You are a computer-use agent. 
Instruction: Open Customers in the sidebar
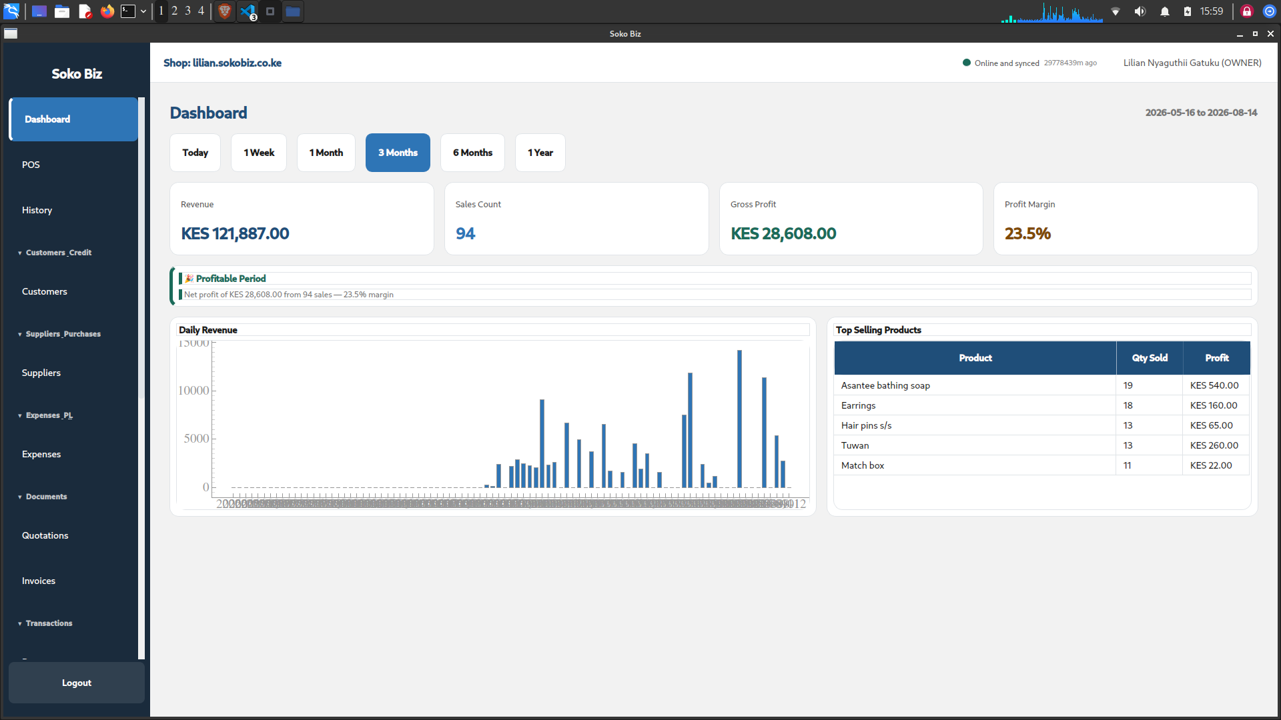point(73,291)
